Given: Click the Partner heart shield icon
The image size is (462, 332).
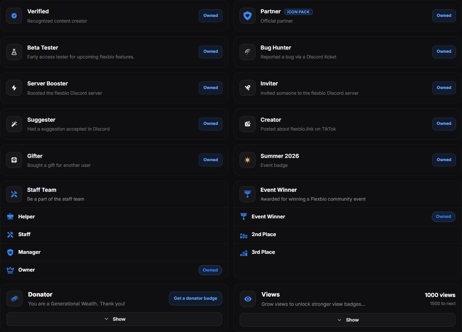Looking at the screenshot, I should coord(248,16).
